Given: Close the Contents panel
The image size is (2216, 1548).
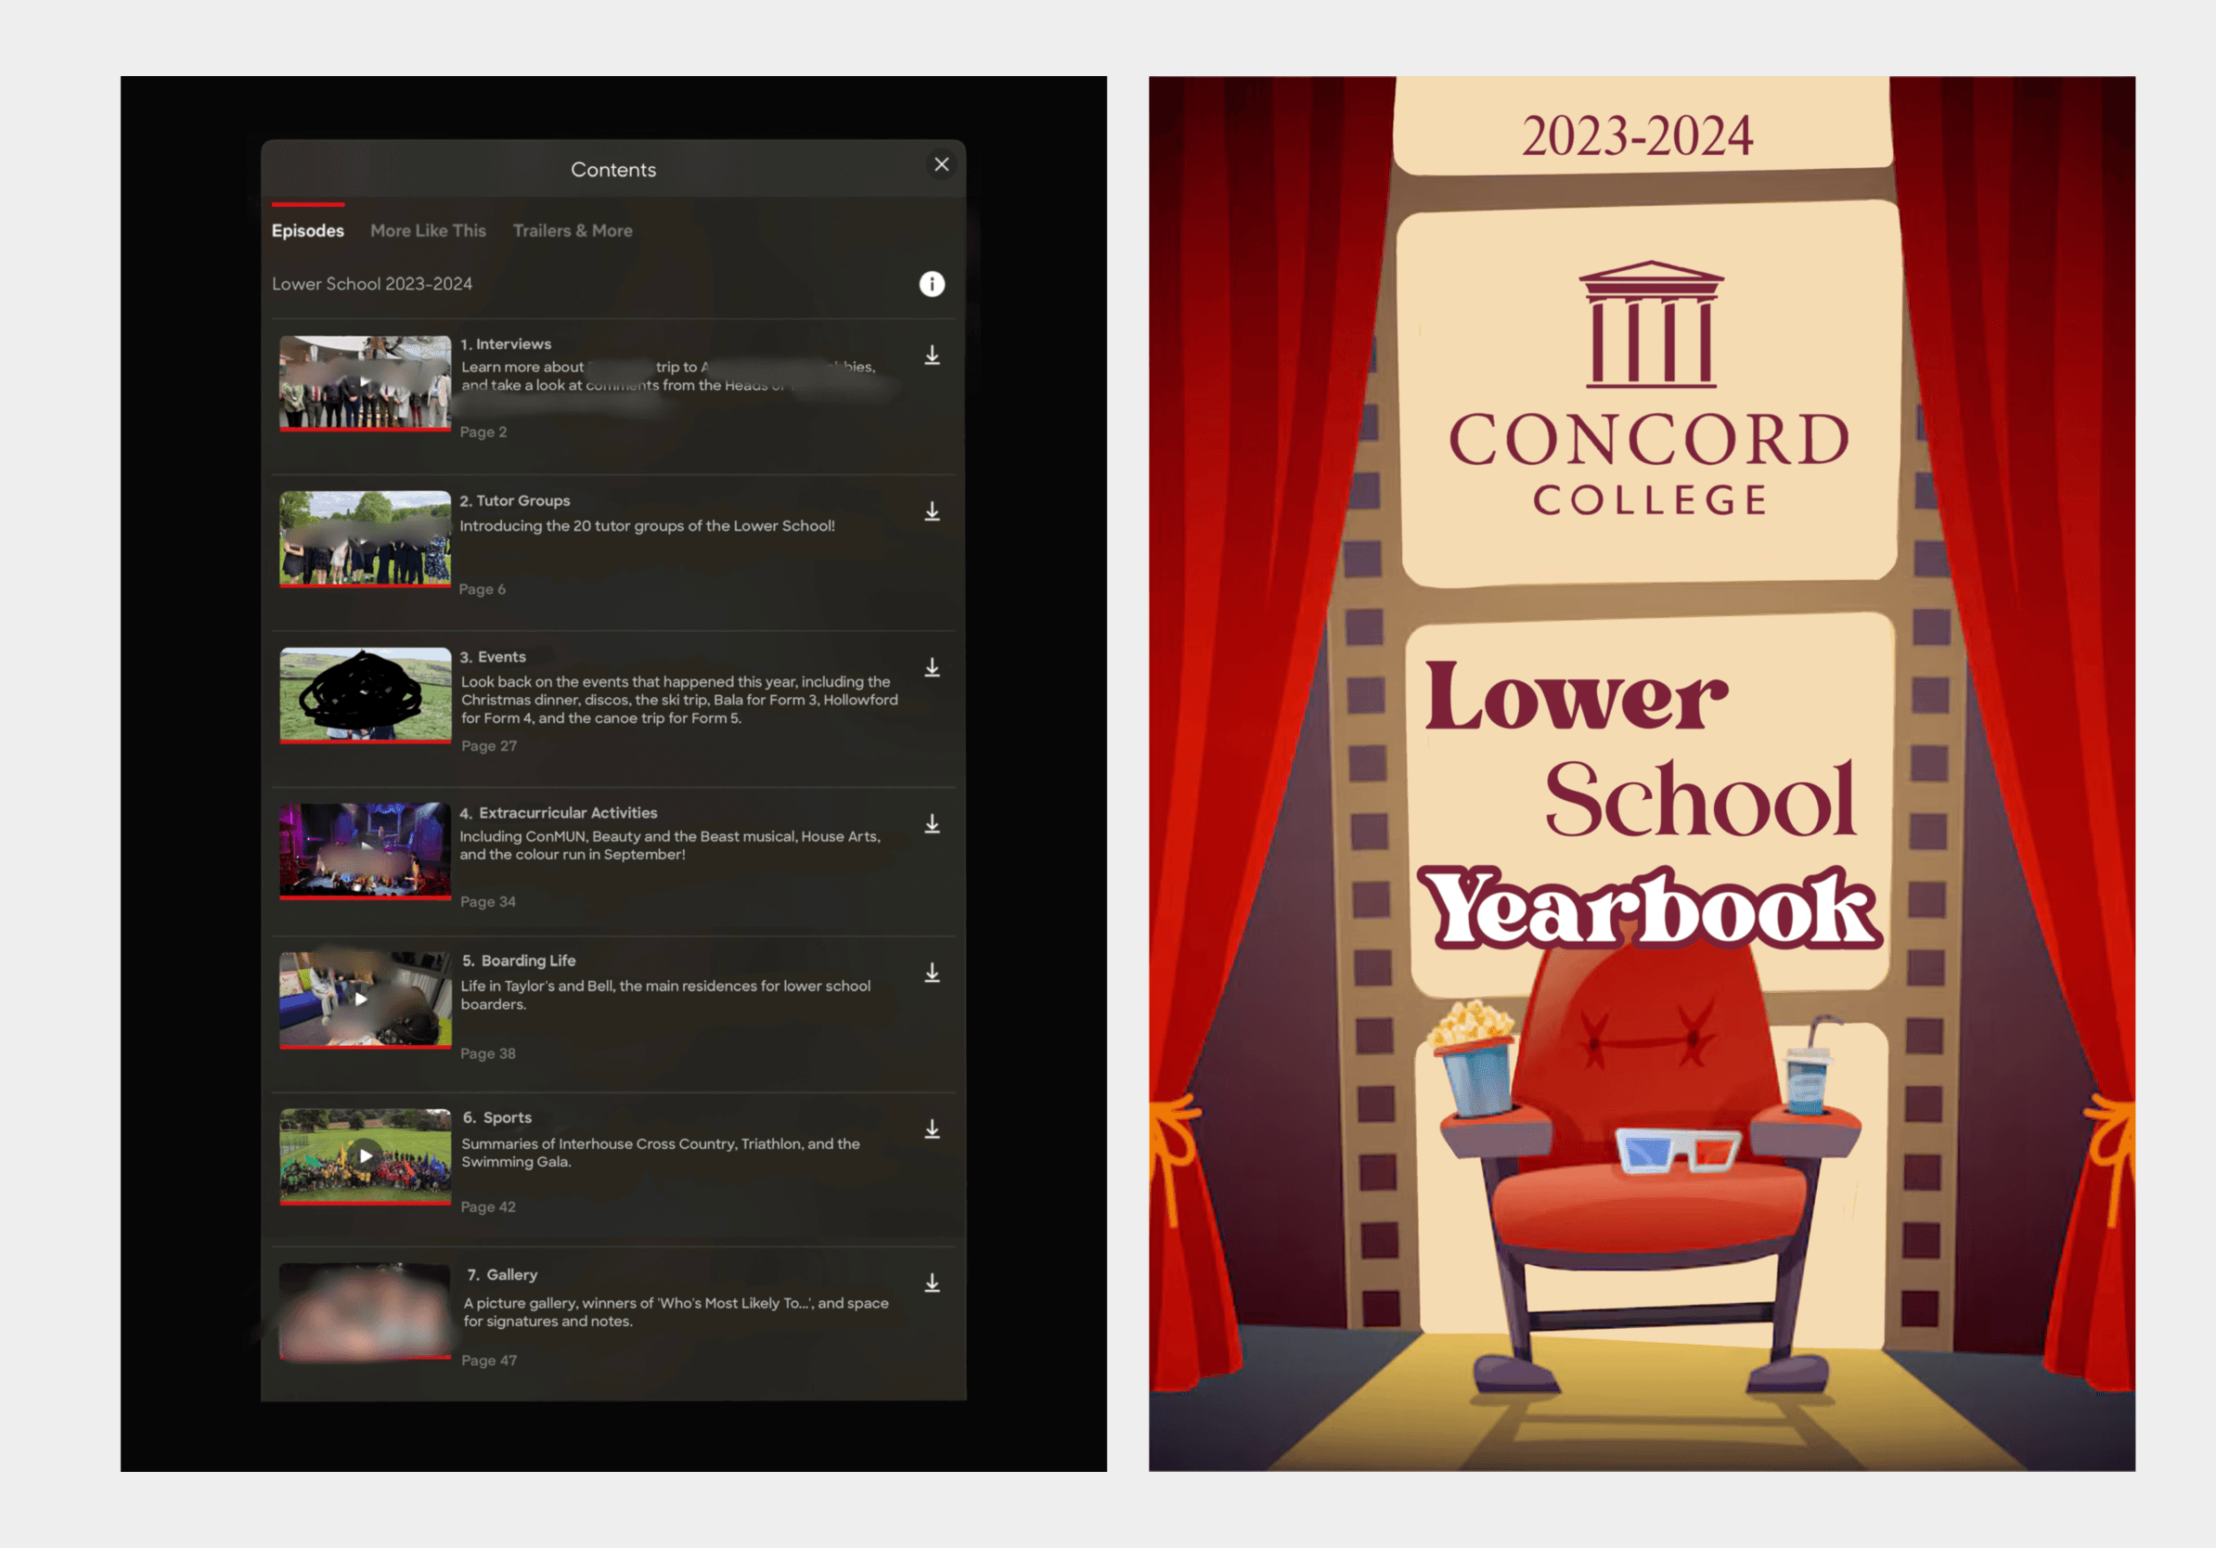Looking at the screenshot, I should click(x=941, y=165).
